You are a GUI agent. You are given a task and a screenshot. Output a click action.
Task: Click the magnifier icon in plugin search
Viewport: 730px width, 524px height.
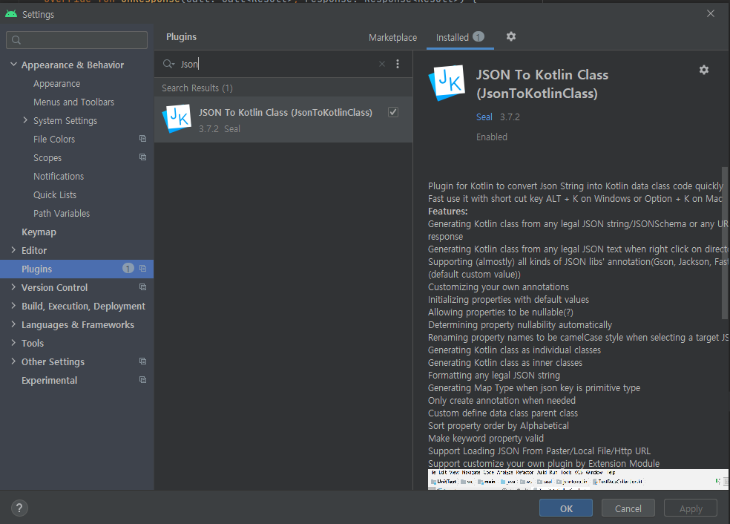pyautogui.click(x=168, y=64)
